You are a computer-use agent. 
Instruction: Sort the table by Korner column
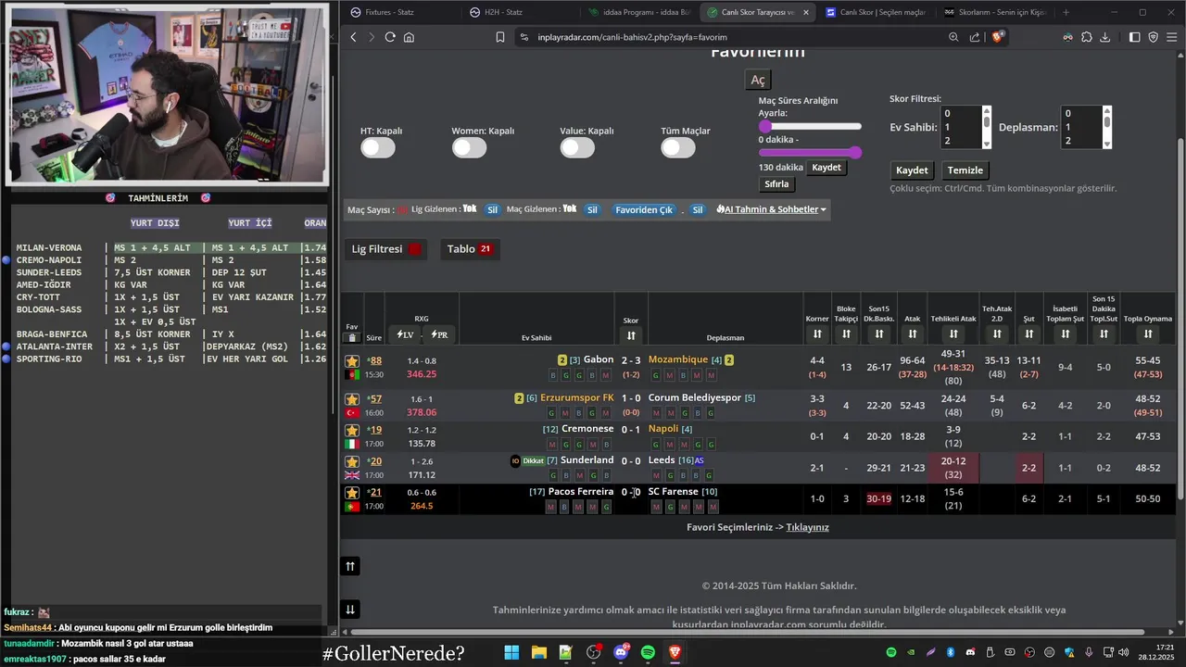click(817, 333)
